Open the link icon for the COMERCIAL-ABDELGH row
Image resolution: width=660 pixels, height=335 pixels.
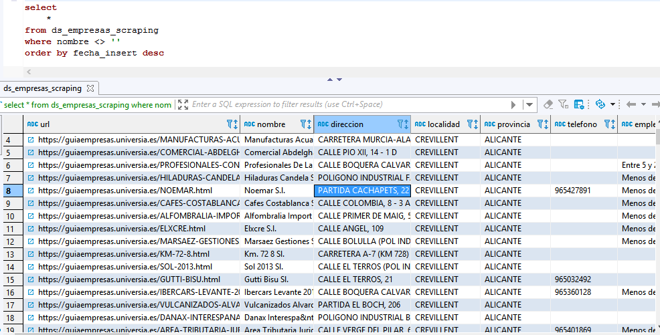pos(31,152)
